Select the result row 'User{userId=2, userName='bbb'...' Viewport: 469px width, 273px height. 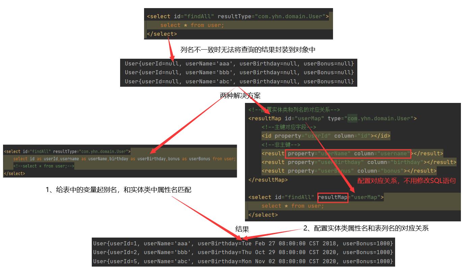243,252
